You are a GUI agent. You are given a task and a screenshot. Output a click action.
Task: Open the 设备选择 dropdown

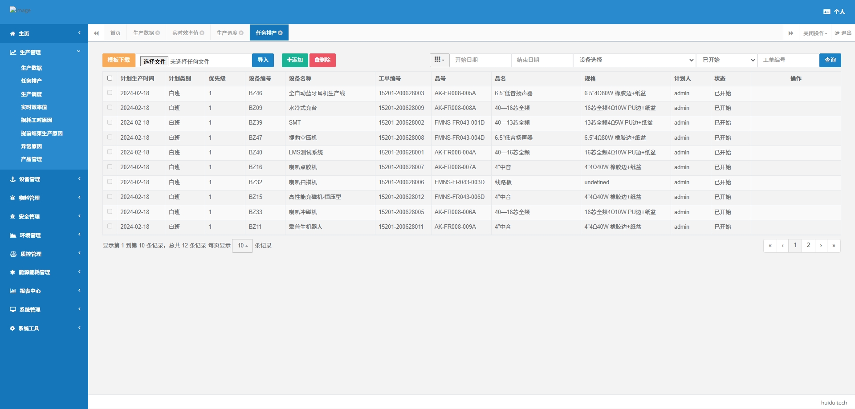[x=635, y=60]
